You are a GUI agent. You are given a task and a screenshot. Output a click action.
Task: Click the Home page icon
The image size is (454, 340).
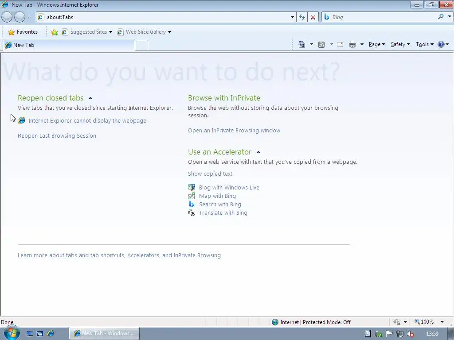pos(301,44)
